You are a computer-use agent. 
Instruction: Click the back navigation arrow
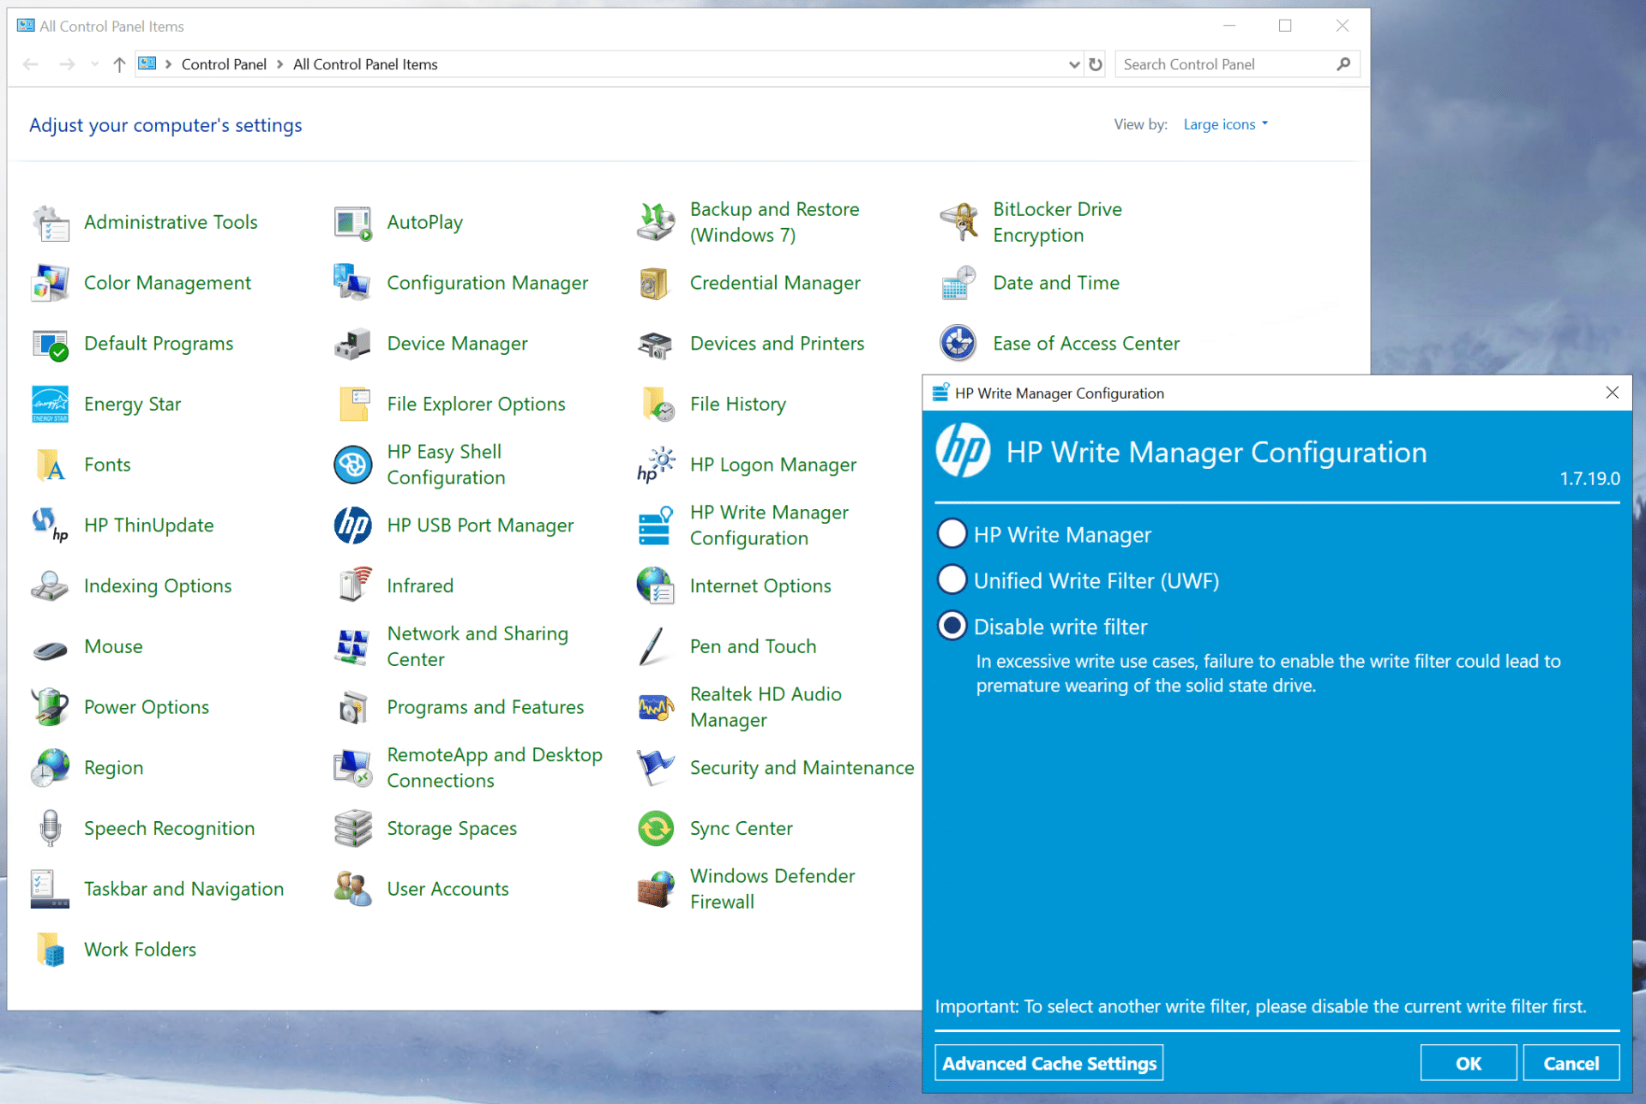31,64
